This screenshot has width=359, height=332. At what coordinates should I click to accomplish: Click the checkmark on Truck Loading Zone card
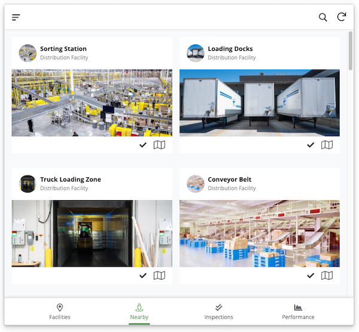click(143, 276)
